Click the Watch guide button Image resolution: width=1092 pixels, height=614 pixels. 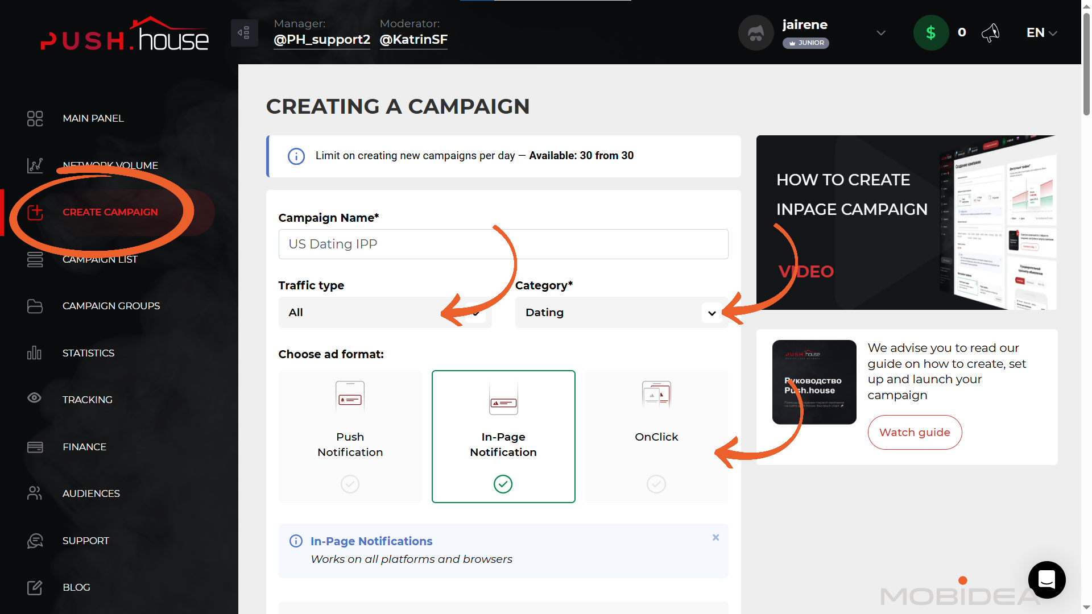pos(915,432)
